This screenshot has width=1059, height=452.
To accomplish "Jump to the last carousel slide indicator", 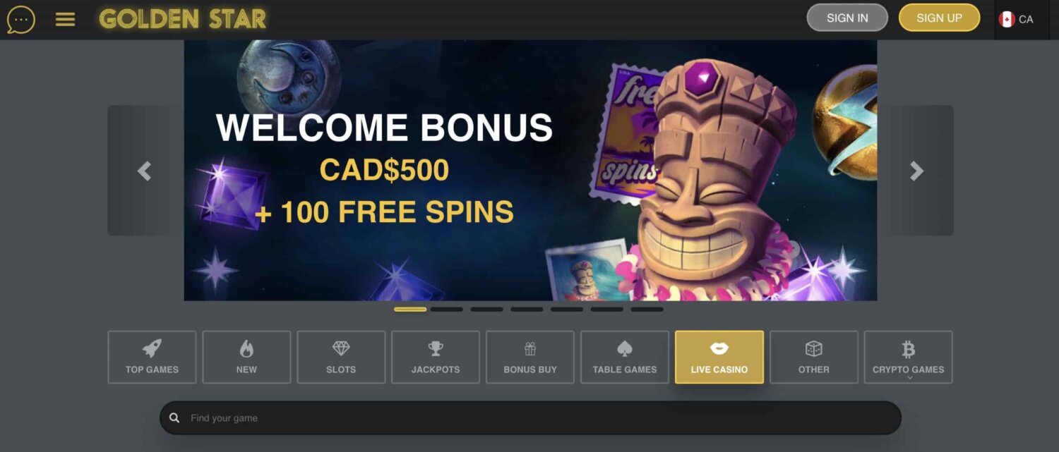I will pyautogui.click(x=647, y=309).
